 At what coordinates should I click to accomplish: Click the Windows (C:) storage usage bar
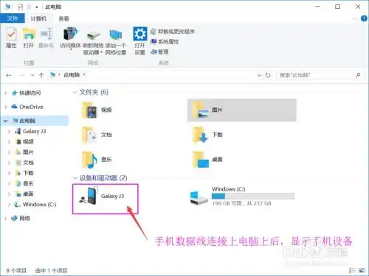point(253,196)
